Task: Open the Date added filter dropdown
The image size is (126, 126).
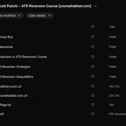Action: pos(40,15)
